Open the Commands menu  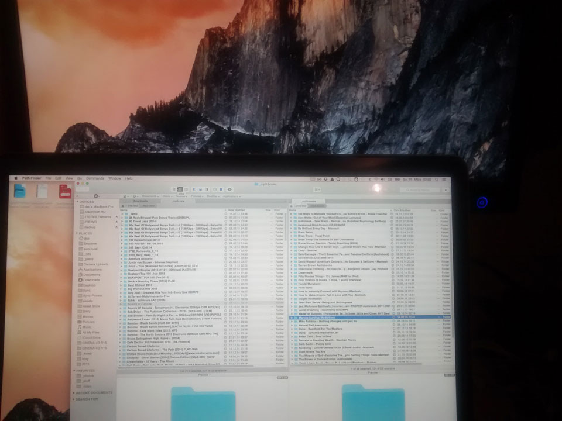(x=95, y=178)
